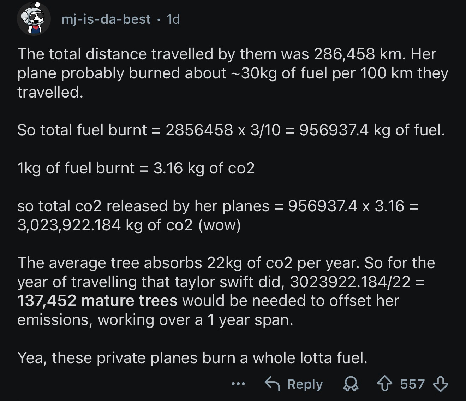Downvote the comment with the down arrow

440,384
